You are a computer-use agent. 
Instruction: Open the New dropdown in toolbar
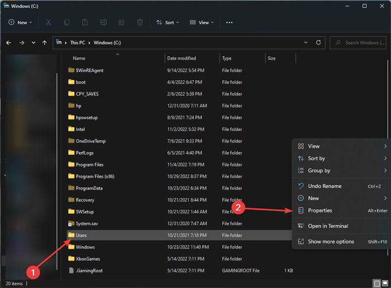pyautogui.click(x=20, y=23)
